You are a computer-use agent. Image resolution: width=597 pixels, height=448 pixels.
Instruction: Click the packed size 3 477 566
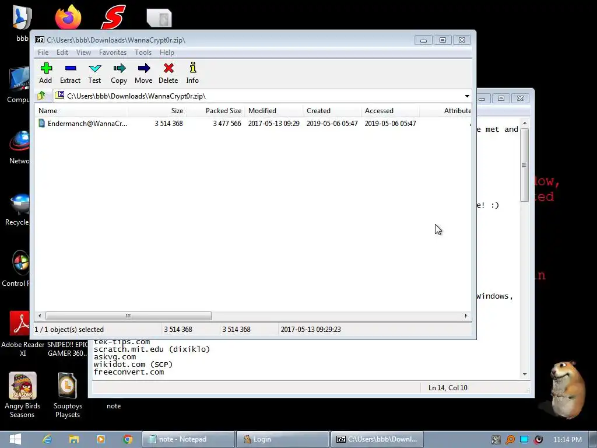tap(227, 124)
